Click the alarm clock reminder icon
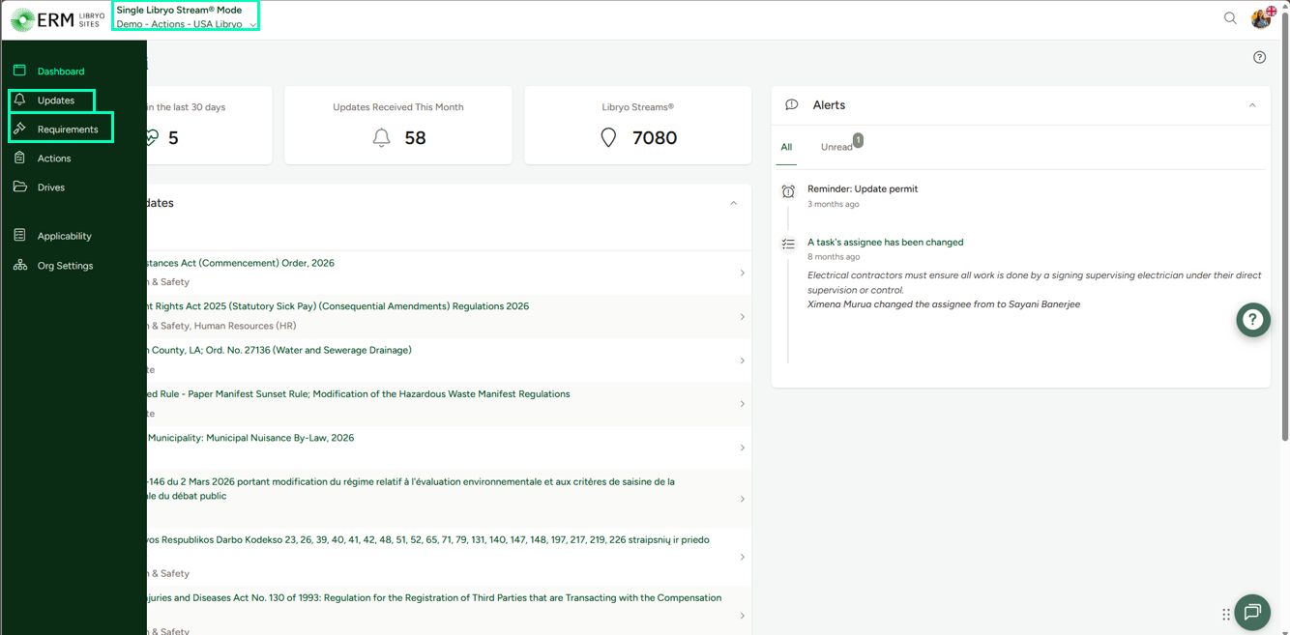The image size is (1290, 635). 788,191
